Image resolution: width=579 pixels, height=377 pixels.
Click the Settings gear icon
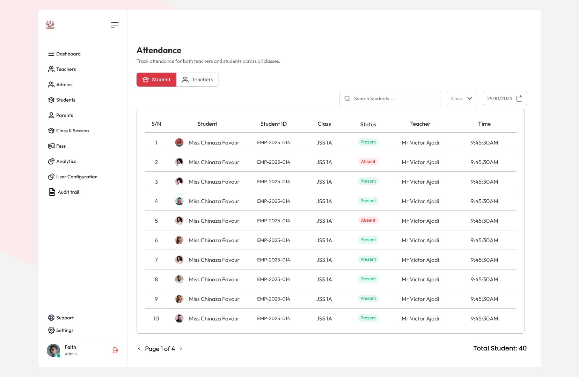point(51,330)
